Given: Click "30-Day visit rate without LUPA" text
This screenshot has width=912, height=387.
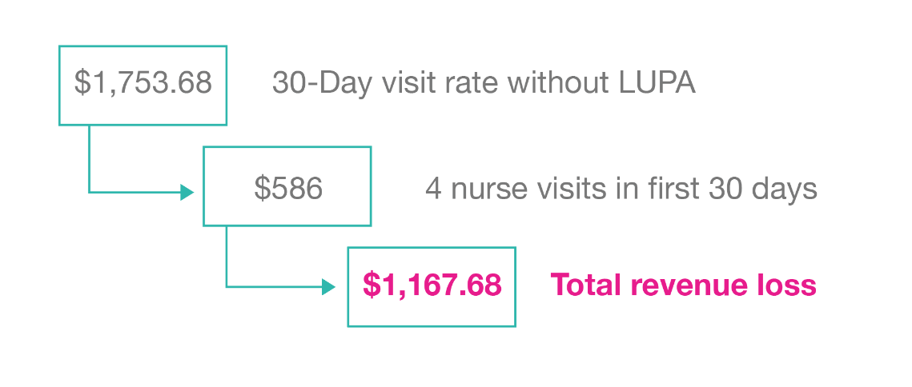Looking at the screenshot, I should pos(484,82).
